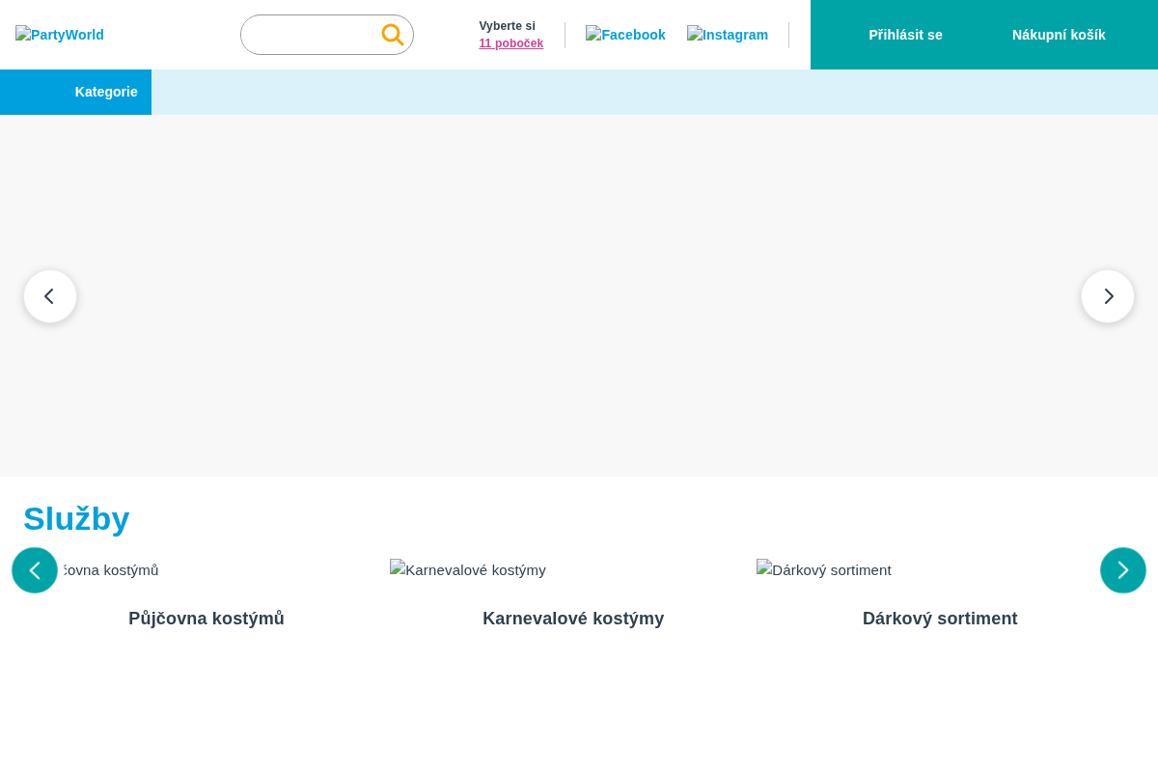
Task: Visit the Instagram social icon link
Action: (x=728, y=35)
